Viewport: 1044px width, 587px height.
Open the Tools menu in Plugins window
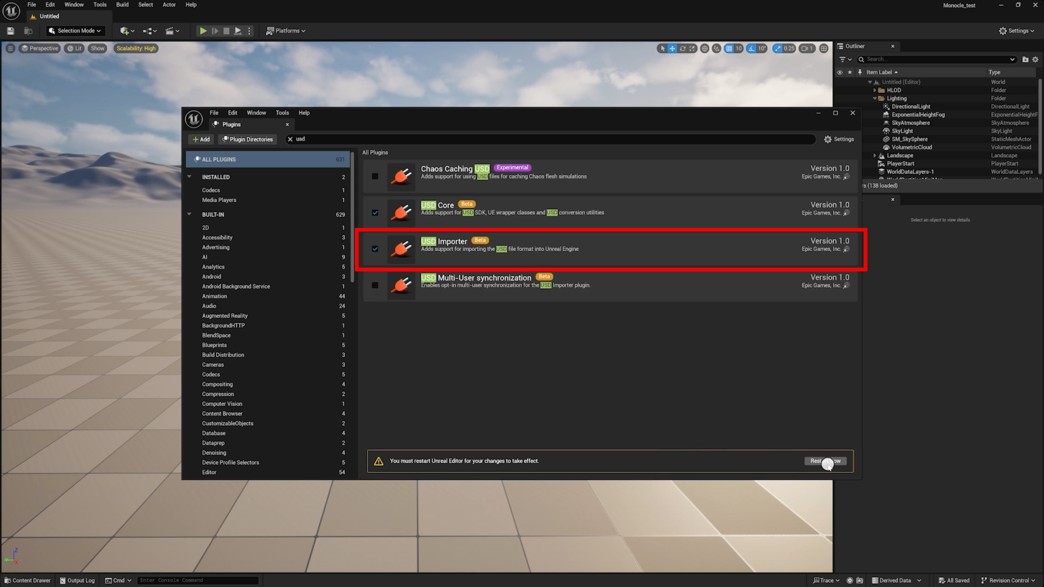pos(282,113)
